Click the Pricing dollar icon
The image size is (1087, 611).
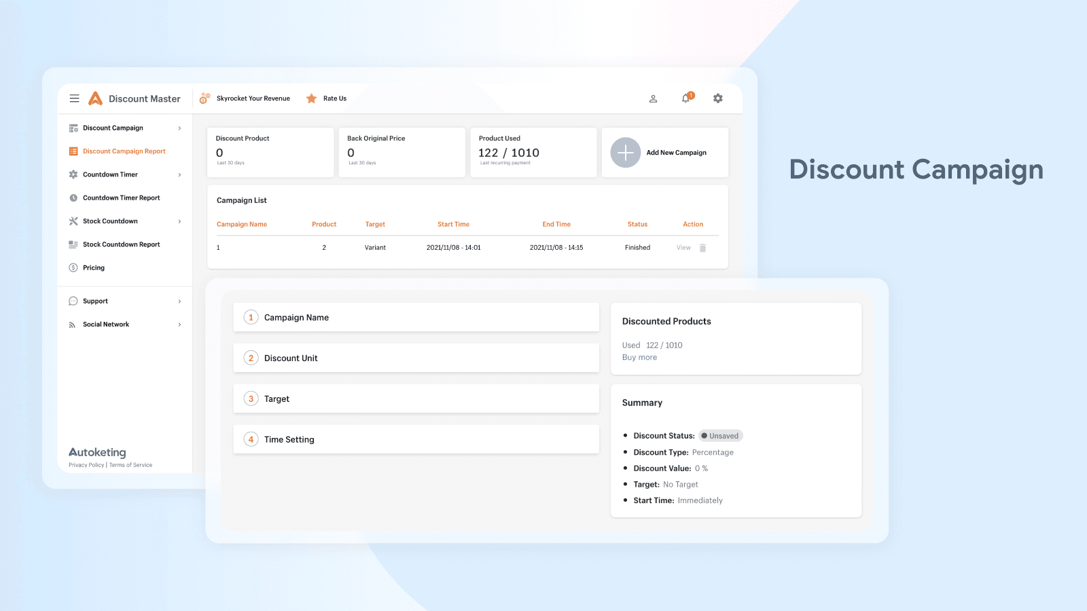point(73,267)
